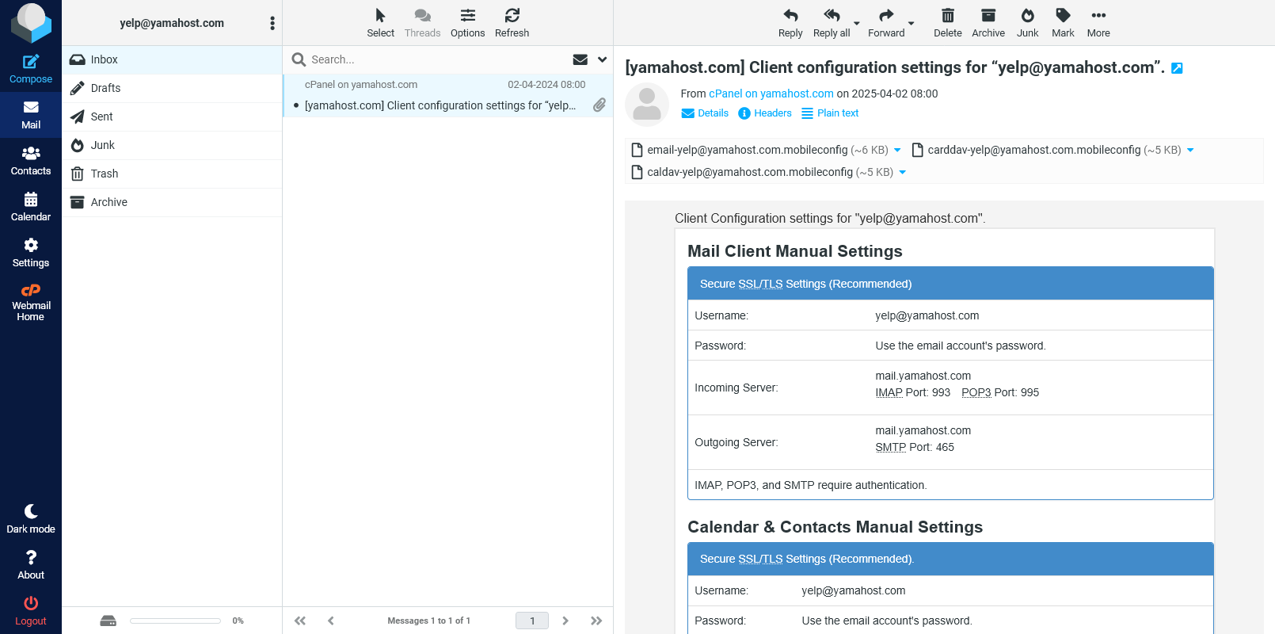
Task: Click the disk quota usage bar
Action: 175,621
